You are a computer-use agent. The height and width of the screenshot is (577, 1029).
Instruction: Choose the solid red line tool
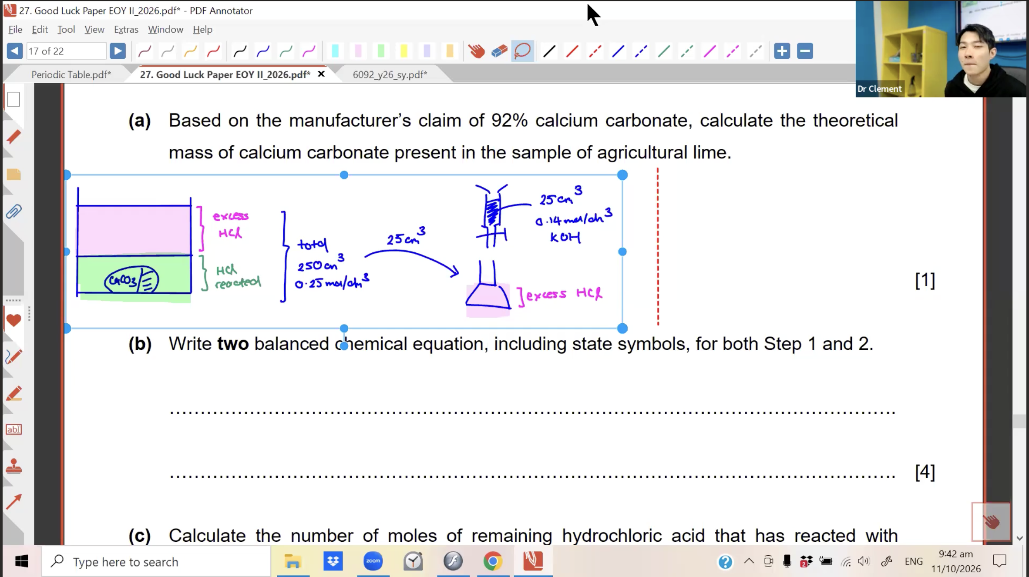pyautogui.click(x=572, y=51)
